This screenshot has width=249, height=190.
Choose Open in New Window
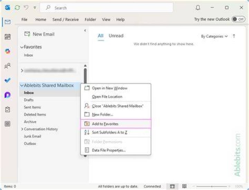click(x=116, y=88)
